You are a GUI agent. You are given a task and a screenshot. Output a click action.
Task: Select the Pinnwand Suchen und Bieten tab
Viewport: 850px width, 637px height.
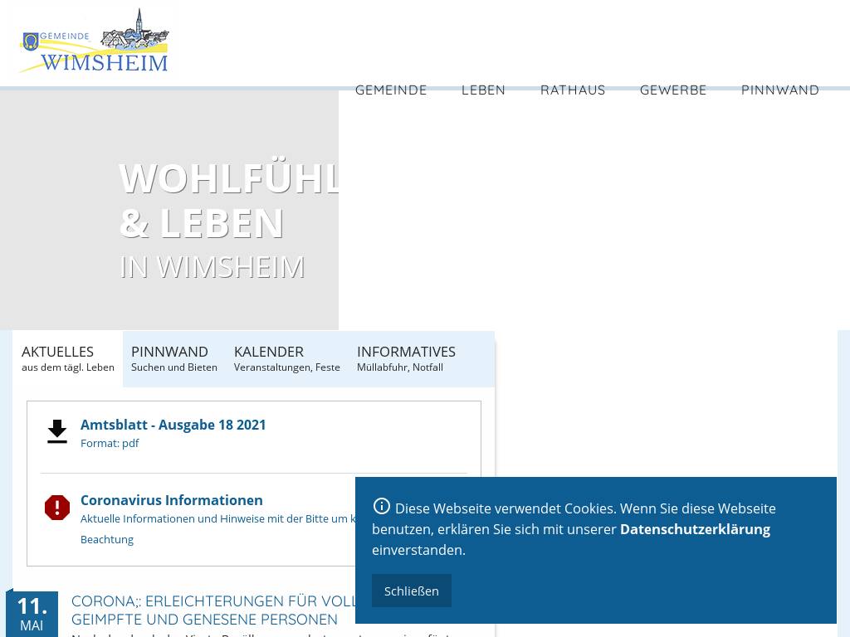coord(173,358)
